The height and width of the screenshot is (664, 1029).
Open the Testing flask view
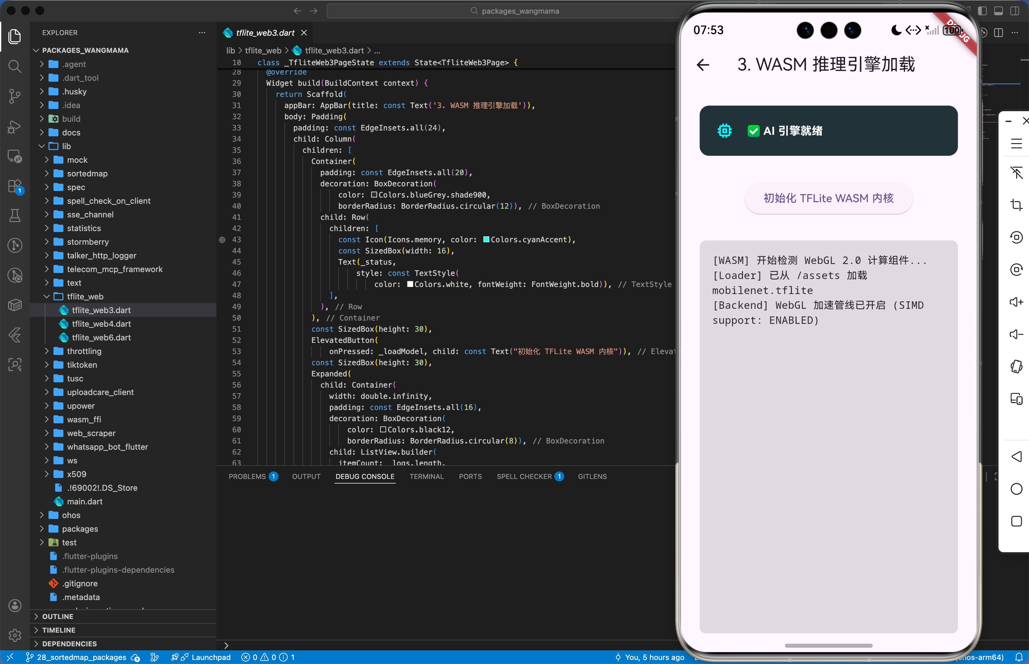pyautogui.click(x=15, y=216)
